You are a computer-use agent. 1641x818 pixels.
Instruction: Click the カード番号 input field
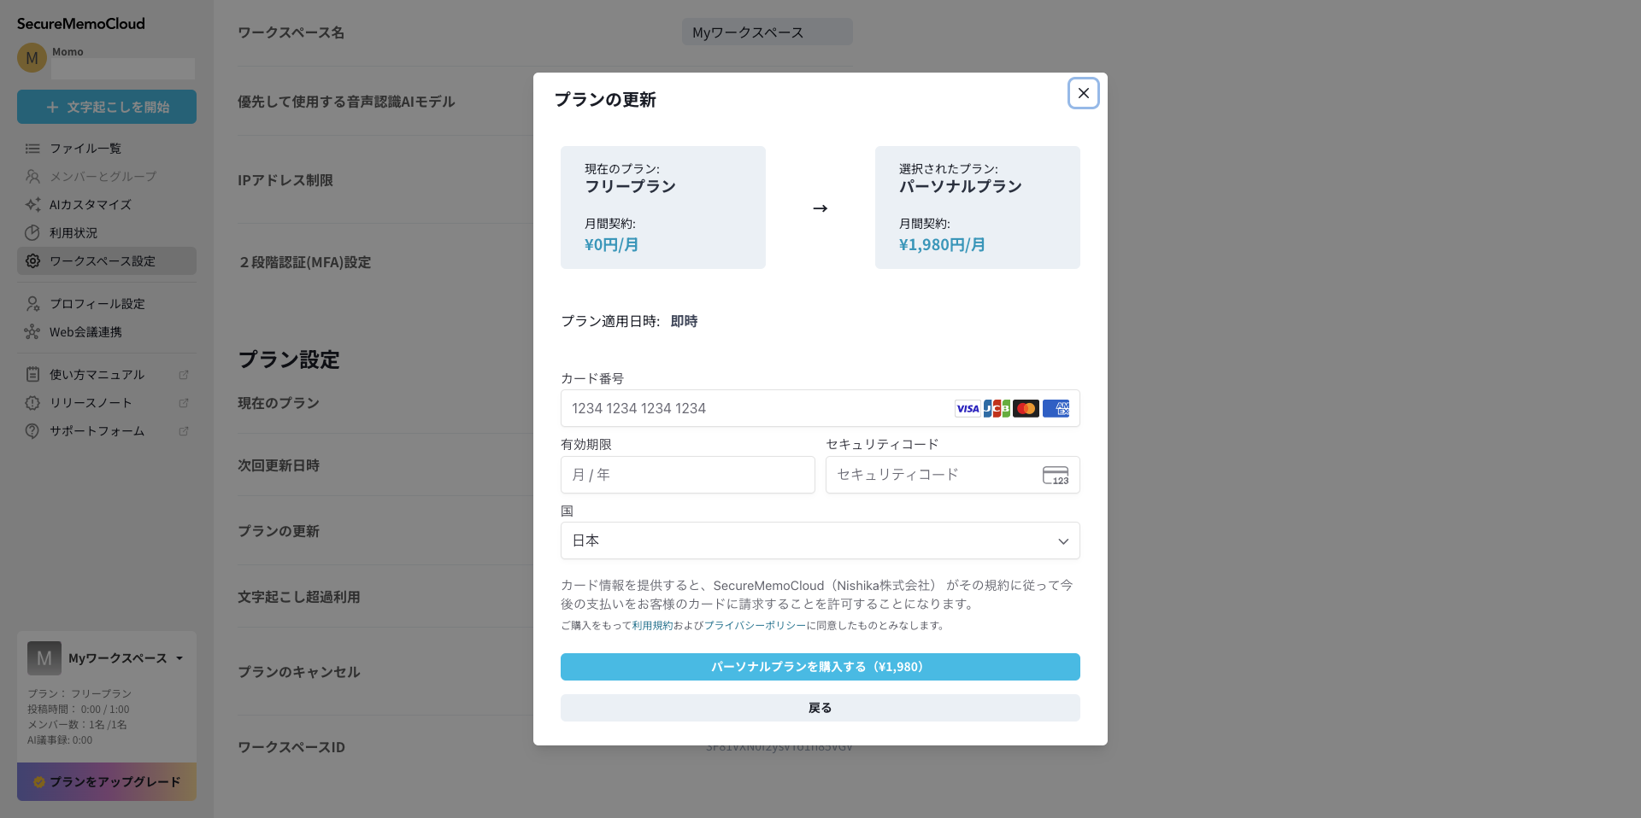pos(756,408)
